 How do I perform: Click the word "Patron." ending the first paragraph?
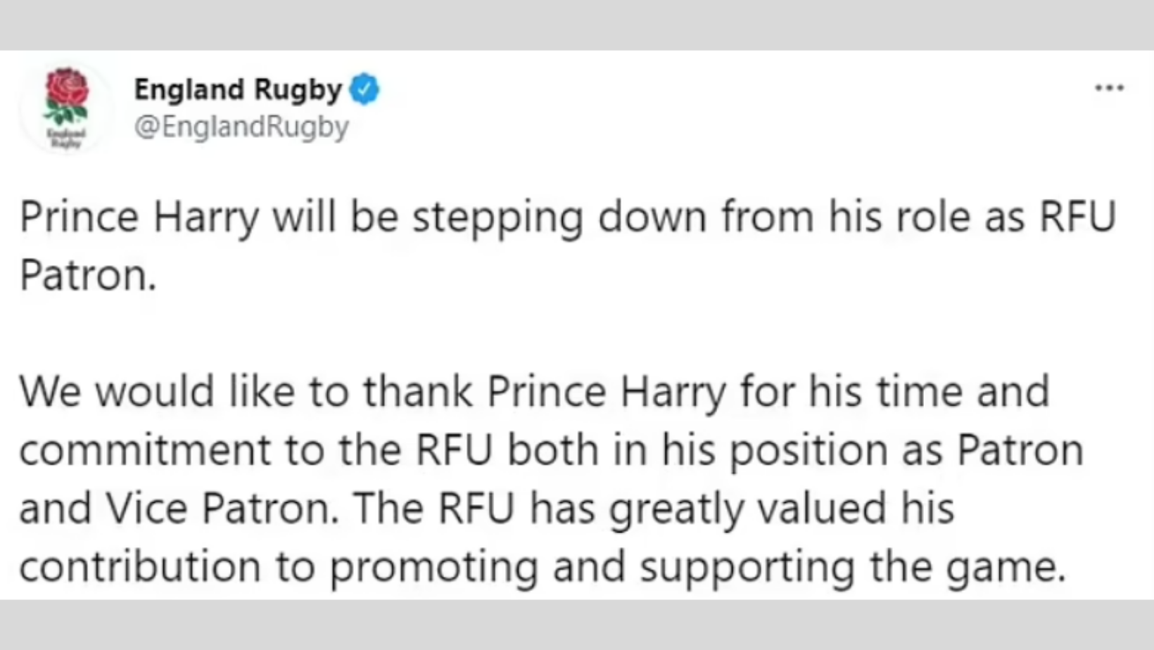87,275
